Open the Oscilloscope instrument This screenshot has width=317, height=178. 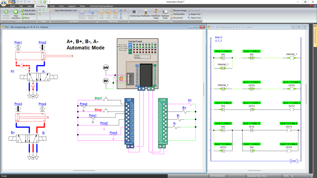point(135,13)
